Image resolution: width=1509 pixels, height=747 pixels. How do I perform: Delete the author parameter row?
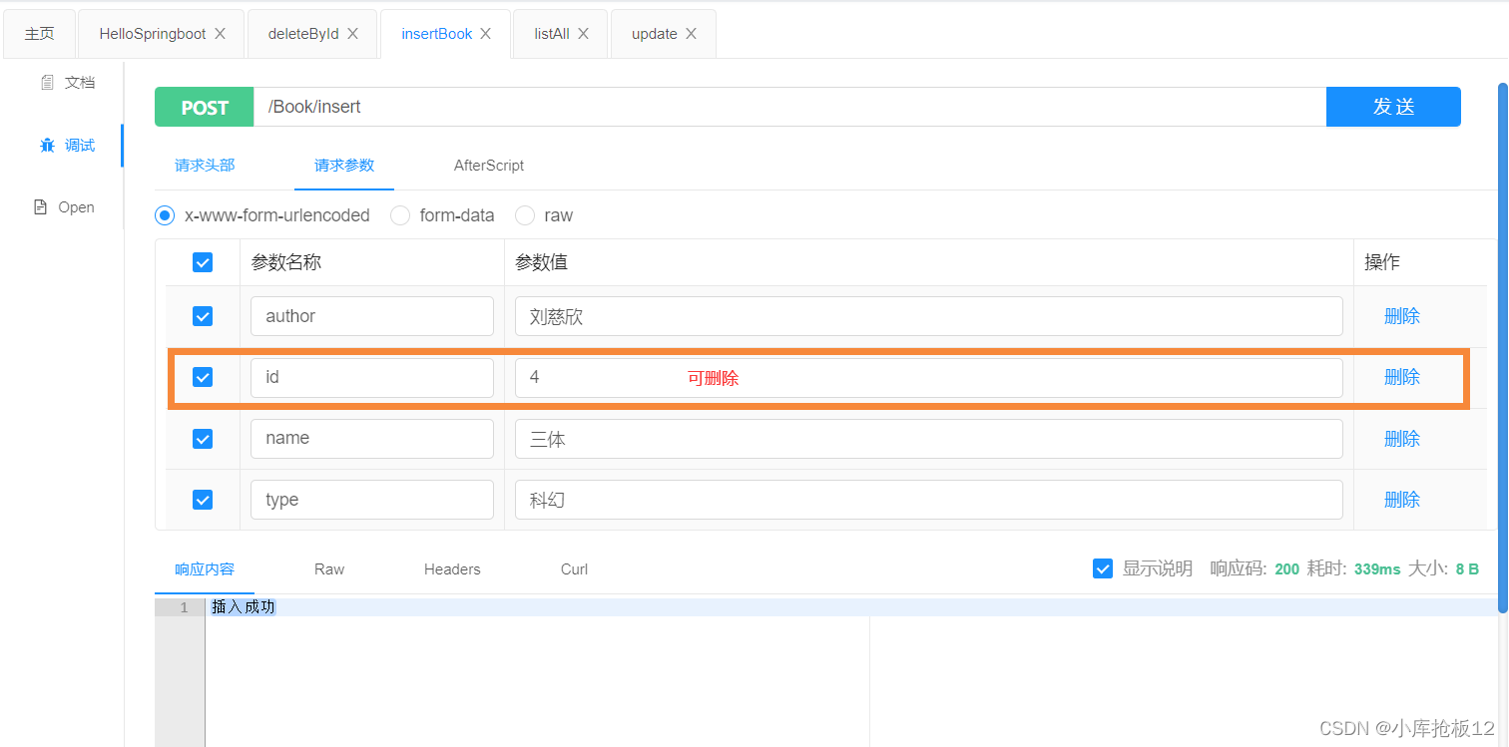pos(1402,316)
